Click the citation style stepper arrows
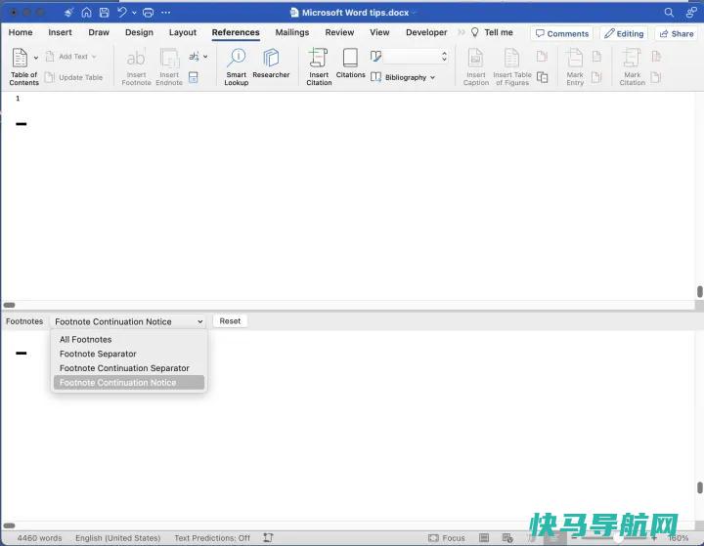Viewport: 704px width, 546px height. tap(444, 57)
